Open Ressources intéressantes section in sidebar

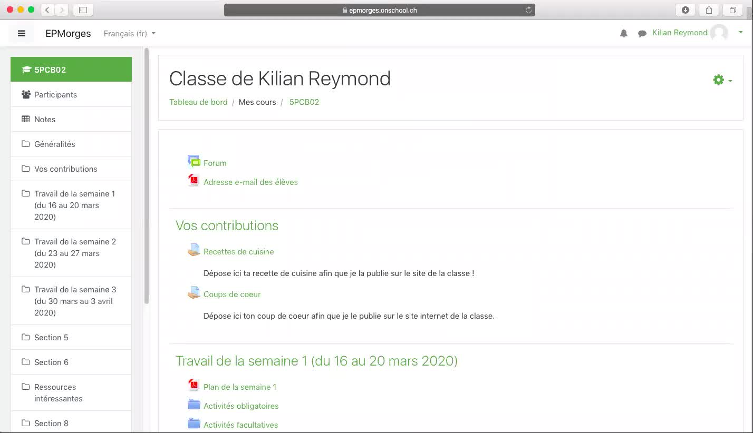point(58,392)
